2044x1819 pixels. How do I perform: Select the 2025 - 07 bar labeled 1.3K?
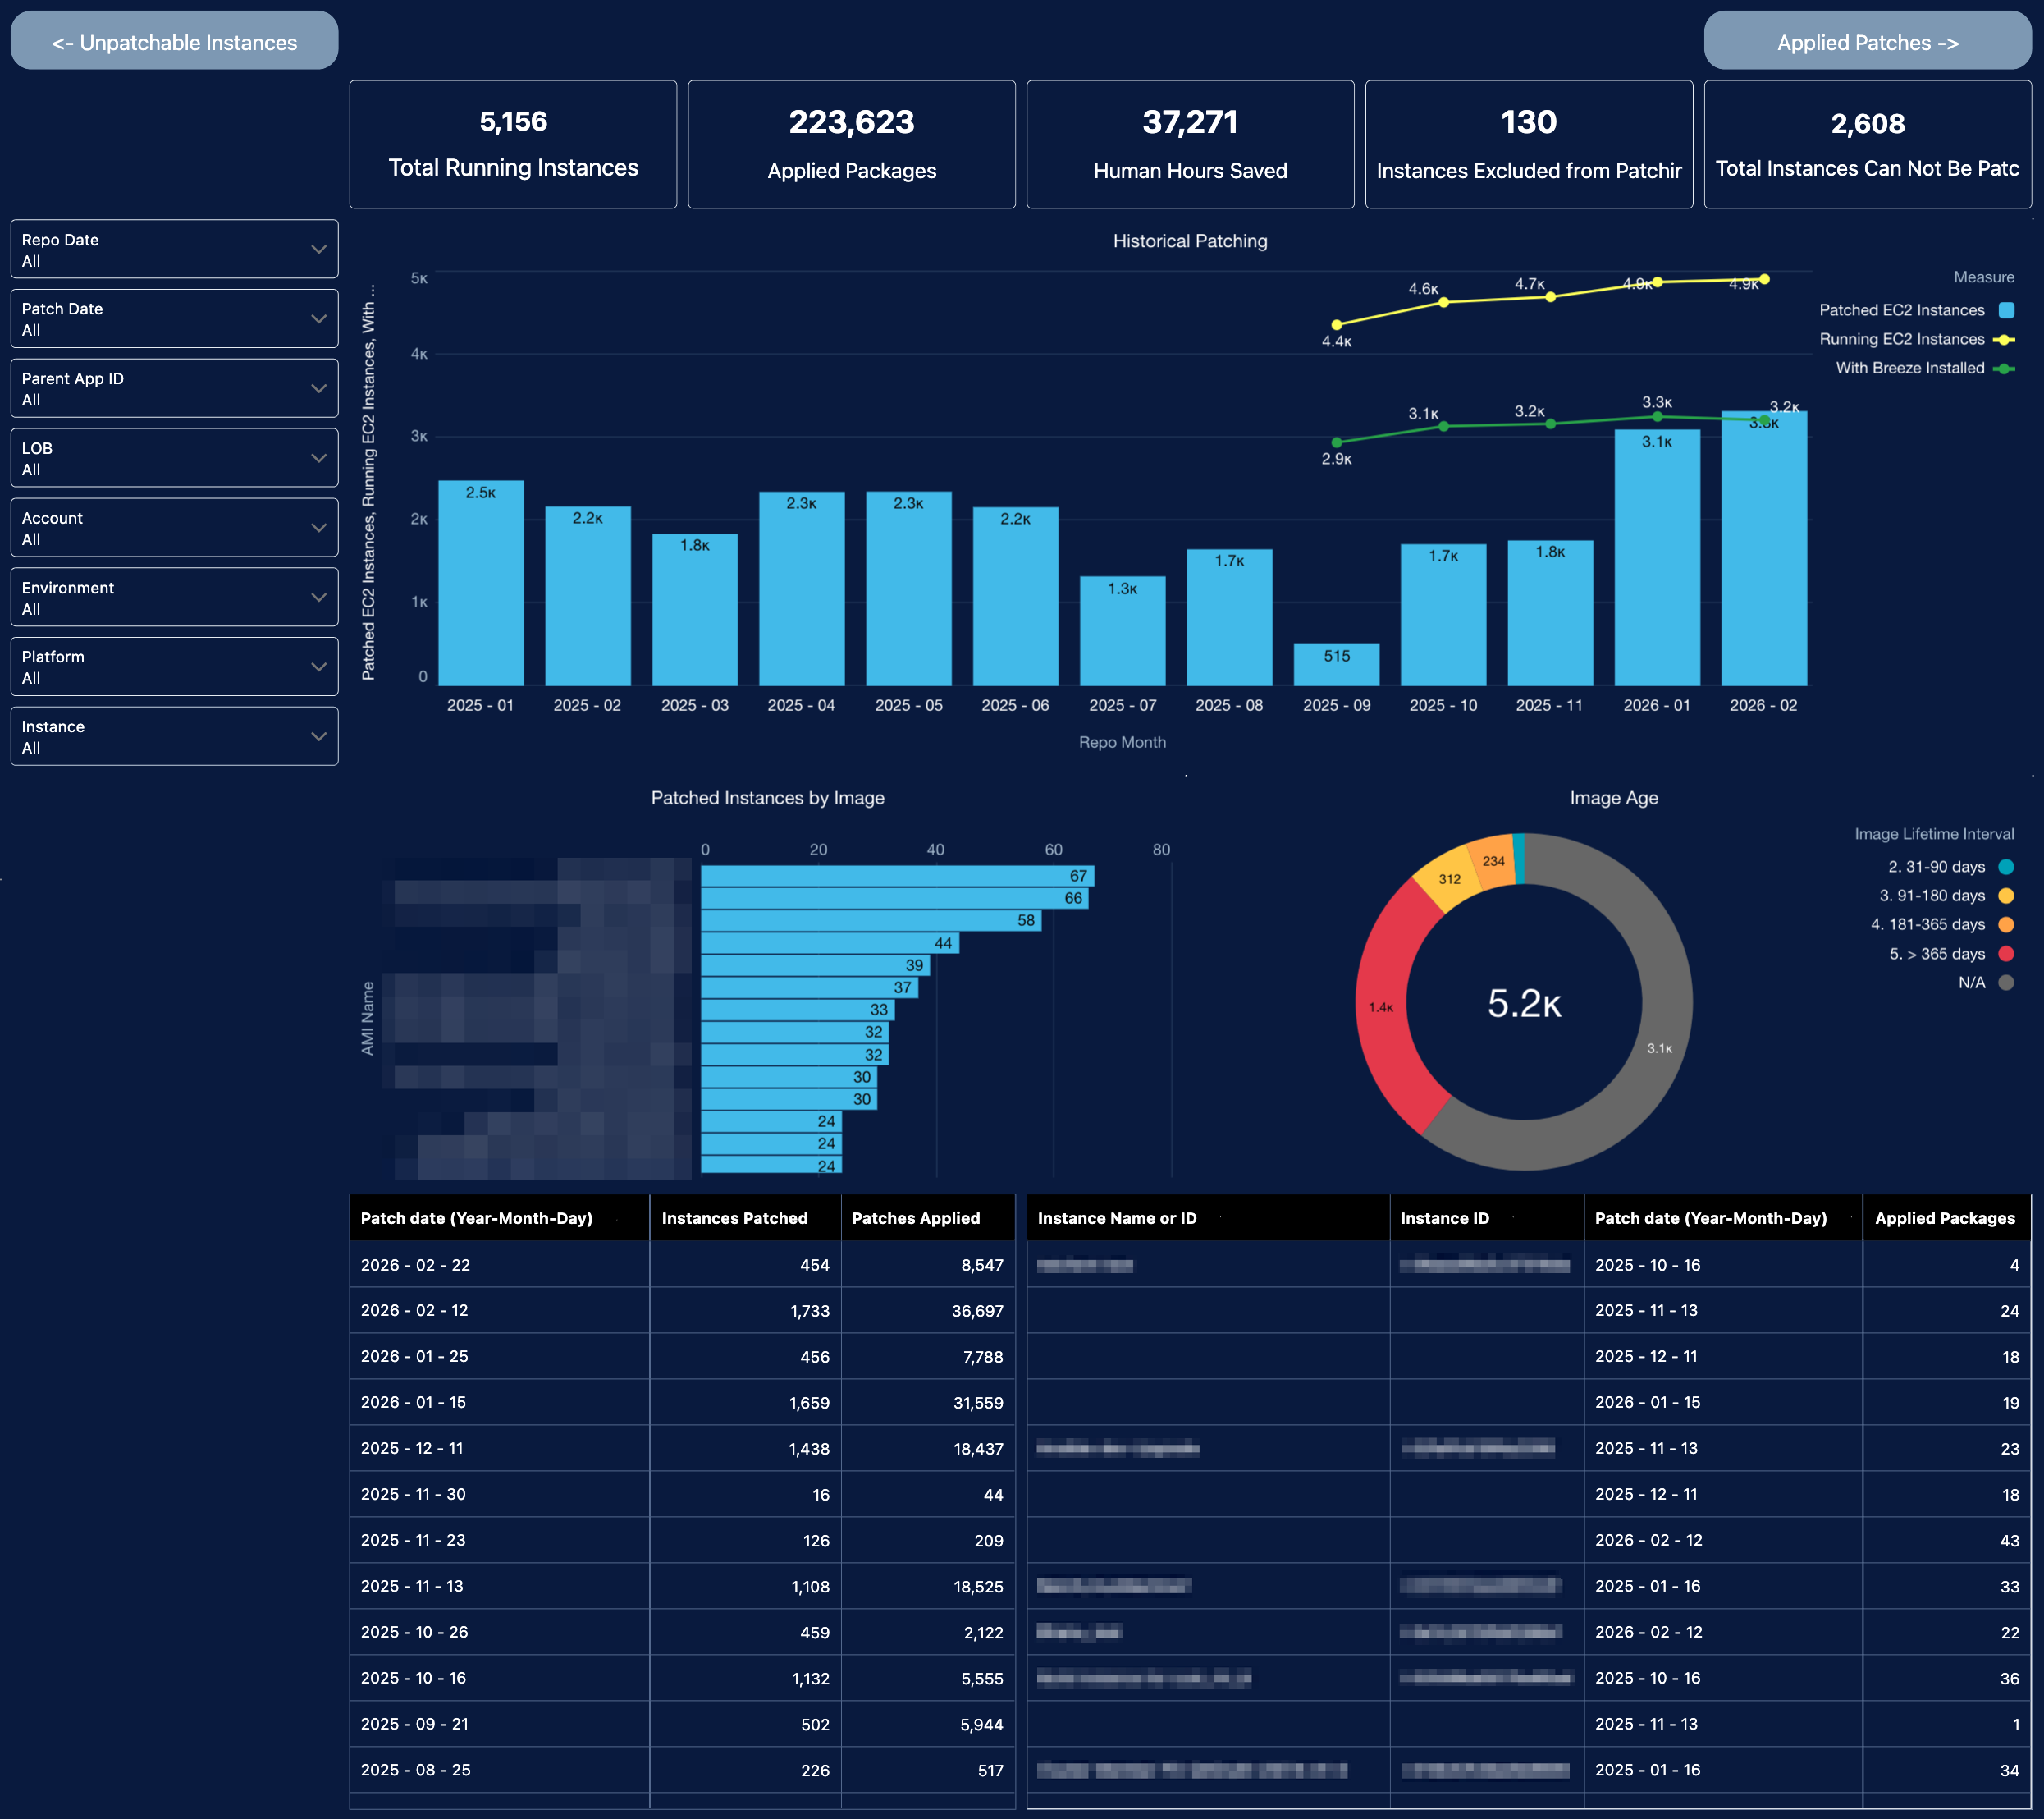click(1122, 631)
